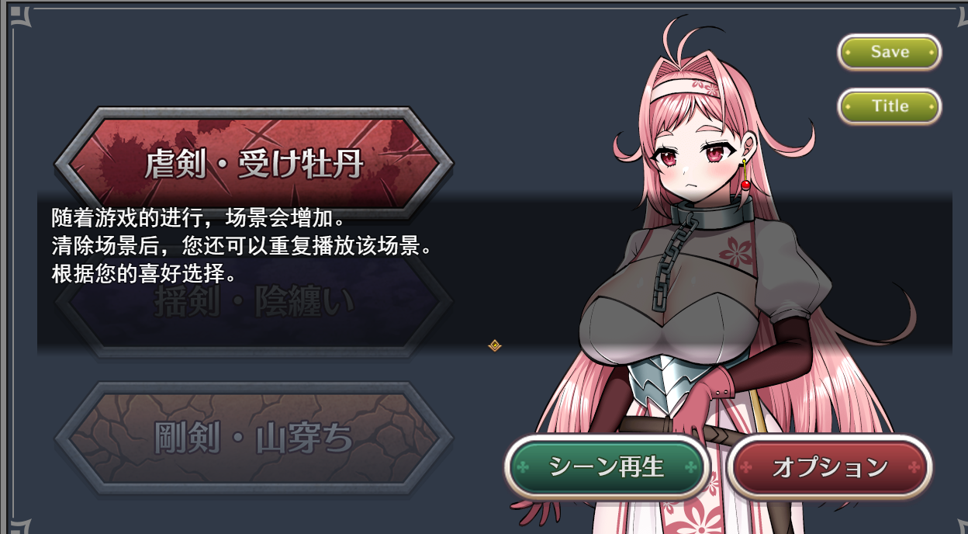This screenshot has height=534, width=968.
Task: Advance the Chinese tutorial message box
Action: tap(495, 272)
